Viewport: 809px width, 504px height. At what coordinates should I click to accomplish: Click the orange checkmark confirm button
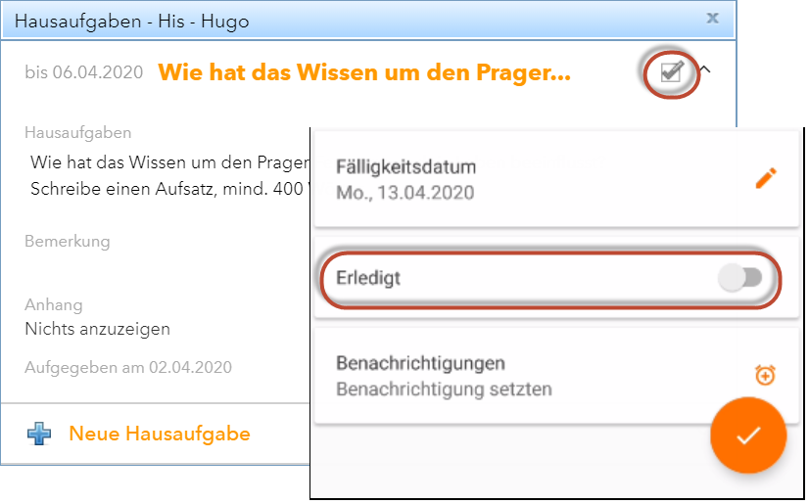pyautogui.click(x=748, y=435)
